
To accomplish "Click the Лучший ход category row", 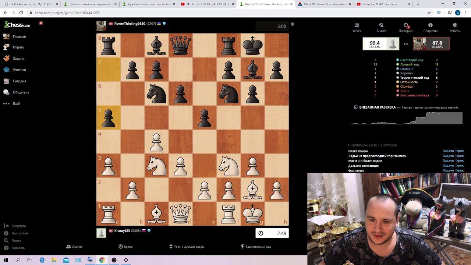I will (x=406, y=64).
